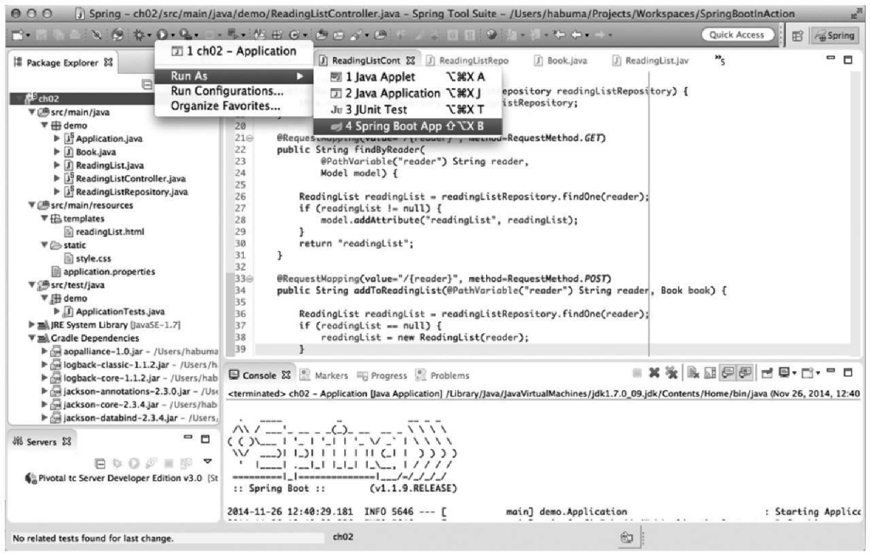Click the Quick Access search field
Viewport: 870px width, 553px height.
[x=737, y=35]
